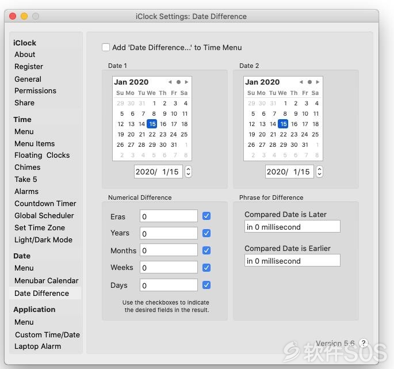Viewport: 394px width, 369px height.
Task: Open the Menu Items pane
Action: point(35,143)
